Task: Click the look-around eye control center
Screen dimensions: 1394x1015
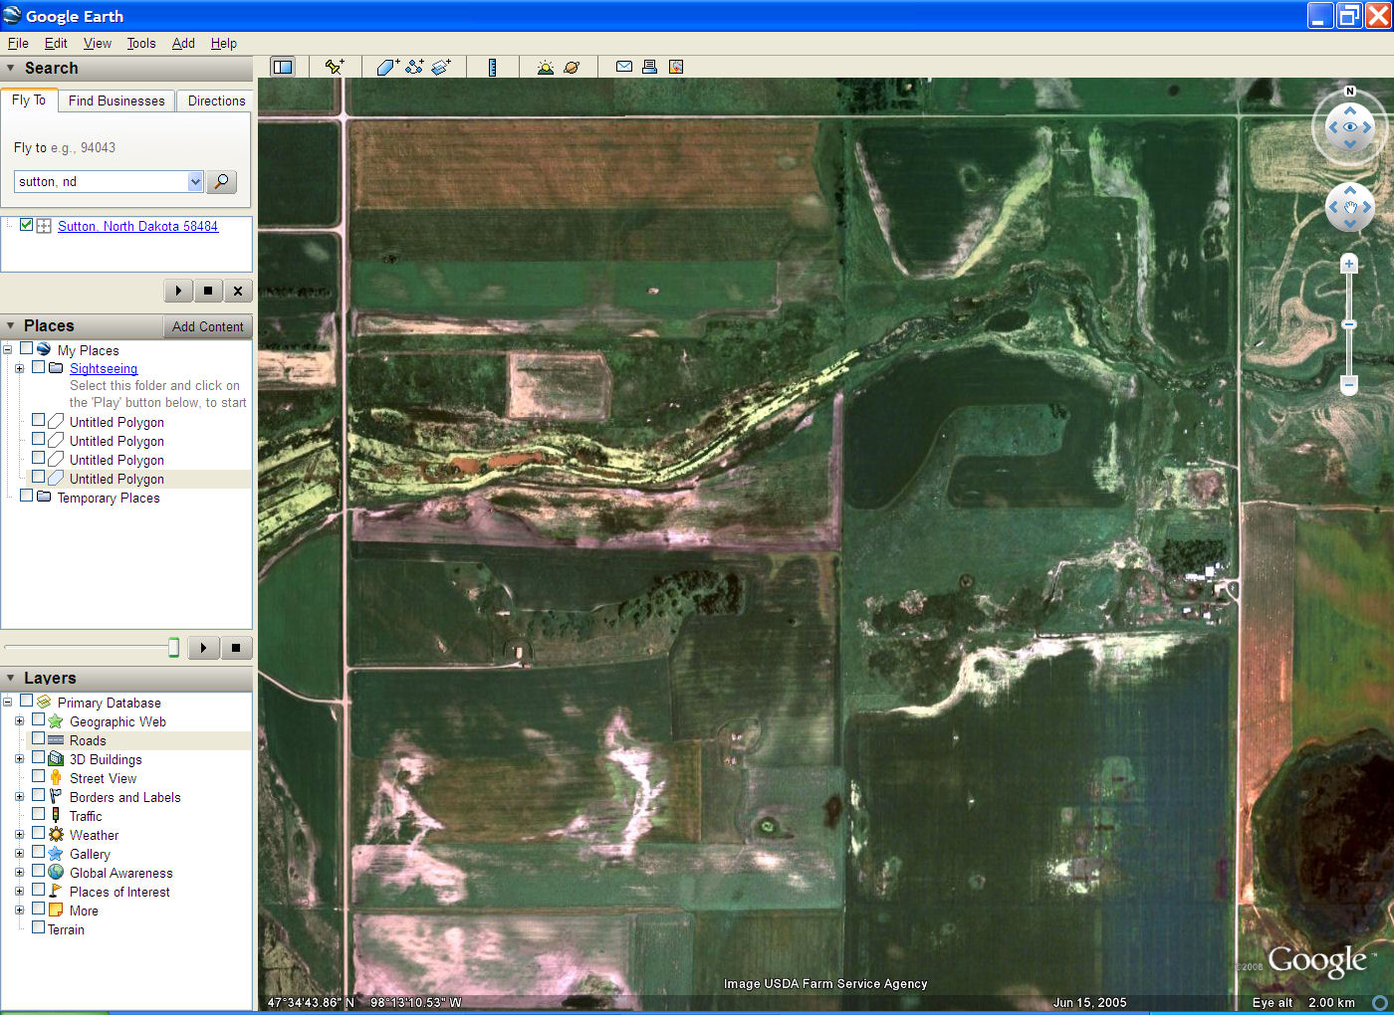Action: [x=1350, y=127]
